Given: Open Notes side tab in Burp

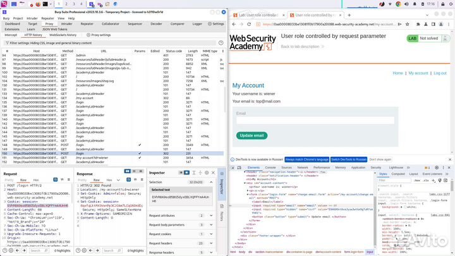Looking at the screenshot, I should pos(222,213).
